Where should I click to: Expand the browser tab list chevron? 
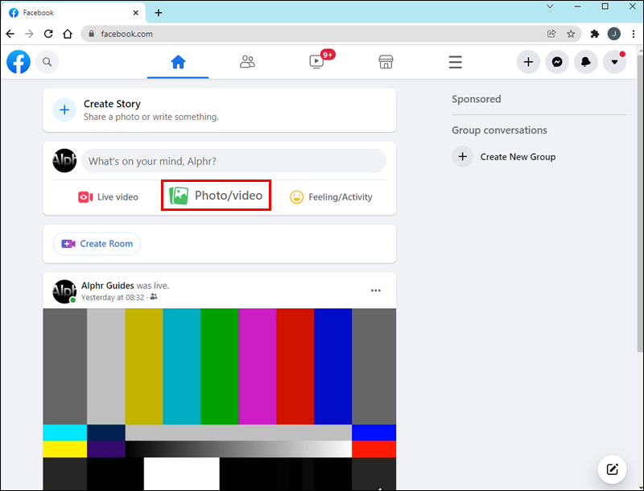[550, 6]
